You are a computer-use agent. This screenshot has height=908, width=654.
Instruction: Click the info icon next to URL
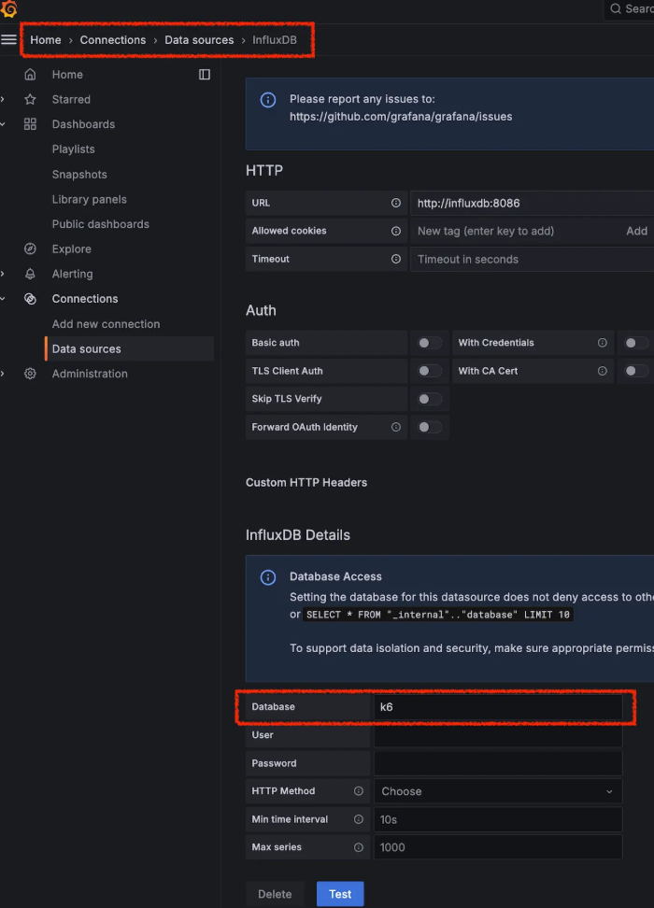click(x=396, y=203)
